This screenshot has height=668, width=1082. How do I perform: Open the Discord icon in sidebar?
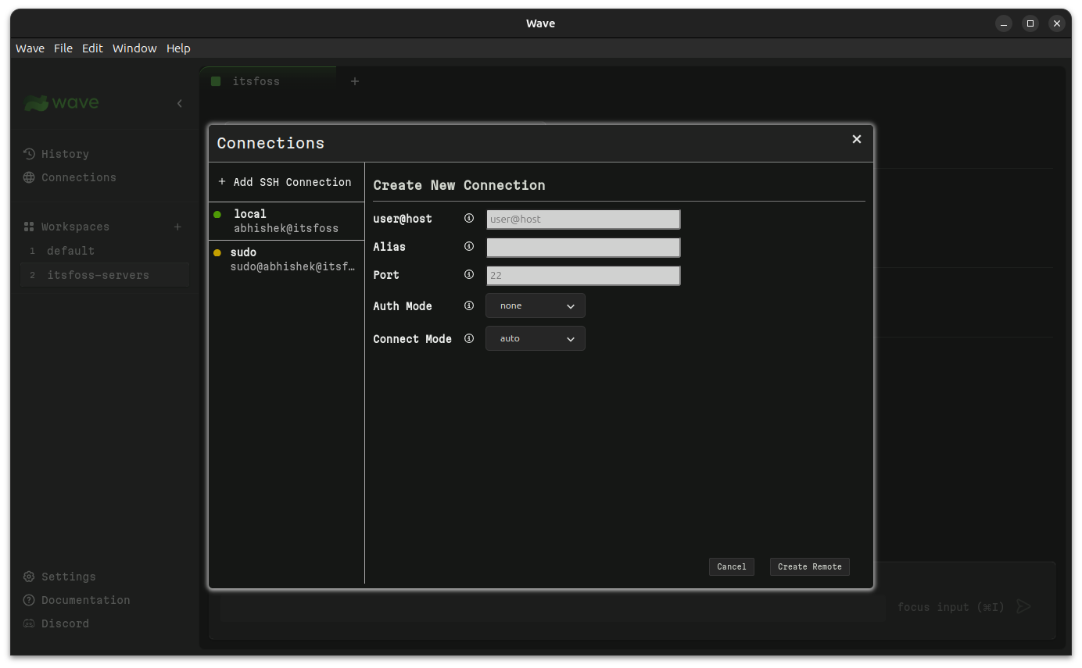[30, 623]
